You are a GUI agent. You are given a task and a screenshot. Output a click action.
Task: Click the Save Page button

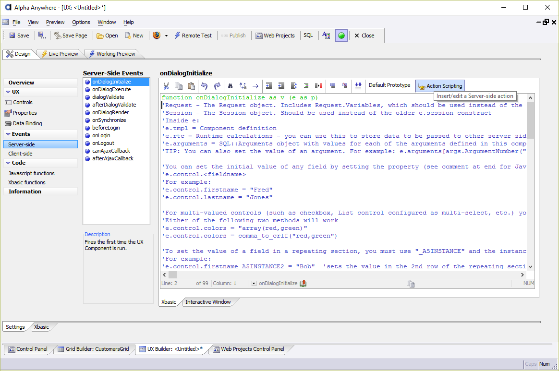click(71, 36)
